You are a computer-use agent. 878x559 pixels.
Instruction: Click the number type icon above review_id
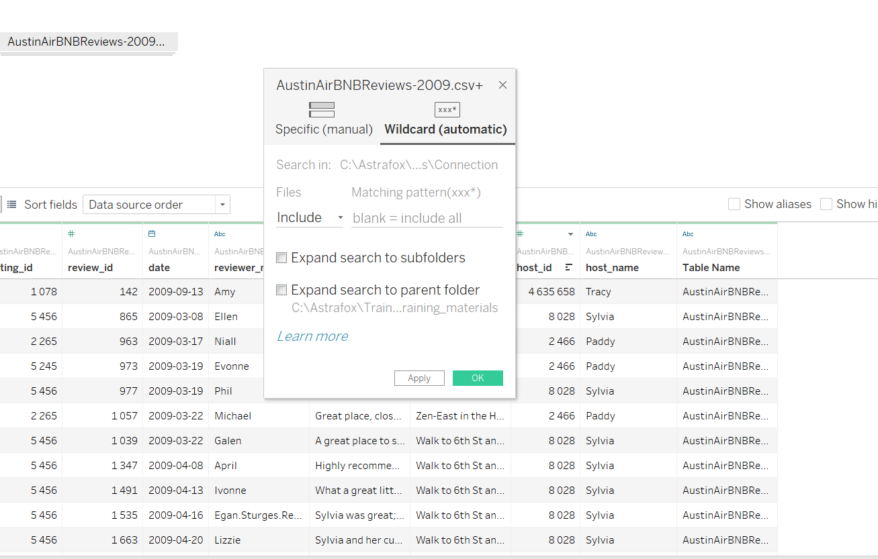[x=71, y=234]
